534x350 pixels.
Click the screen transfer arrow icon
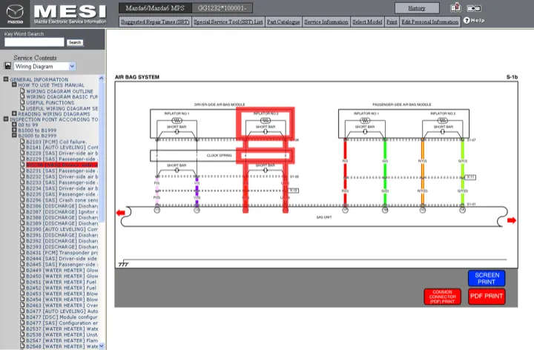pyautogui.click(x=474, y=8)
